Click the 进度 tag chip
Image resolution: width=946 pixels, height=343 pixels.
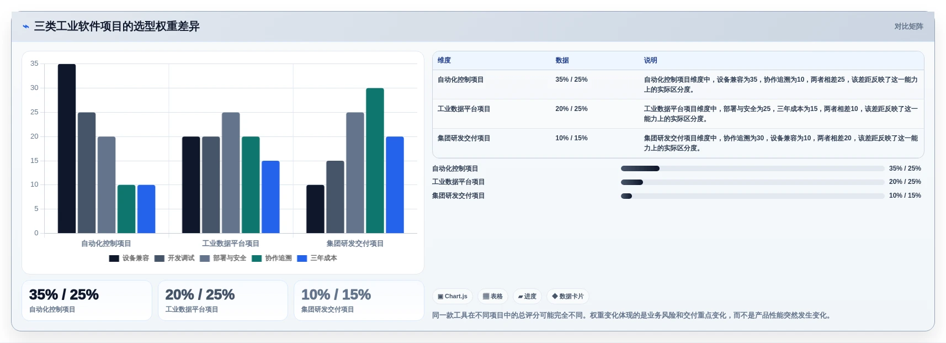527,297
